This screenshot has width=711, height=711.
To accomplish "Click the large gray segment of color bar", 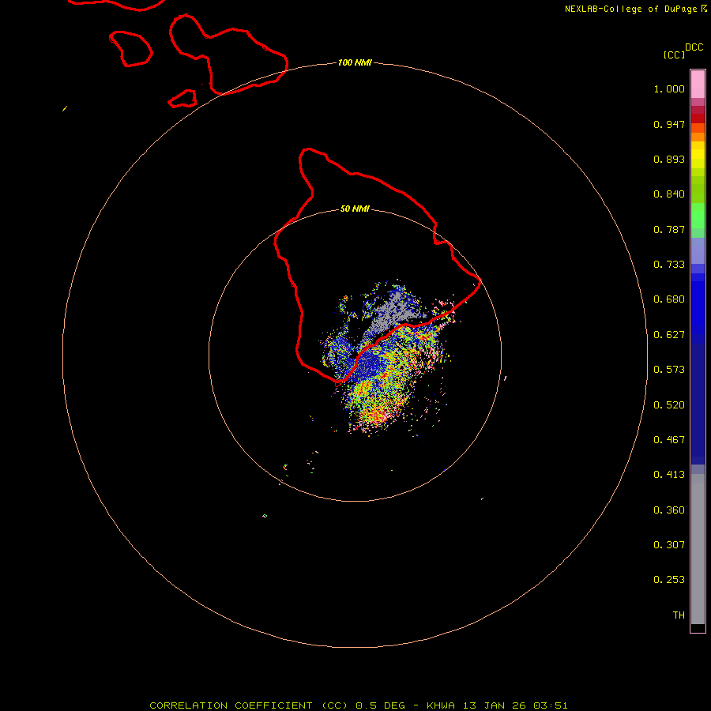I will tap(698, 553).
